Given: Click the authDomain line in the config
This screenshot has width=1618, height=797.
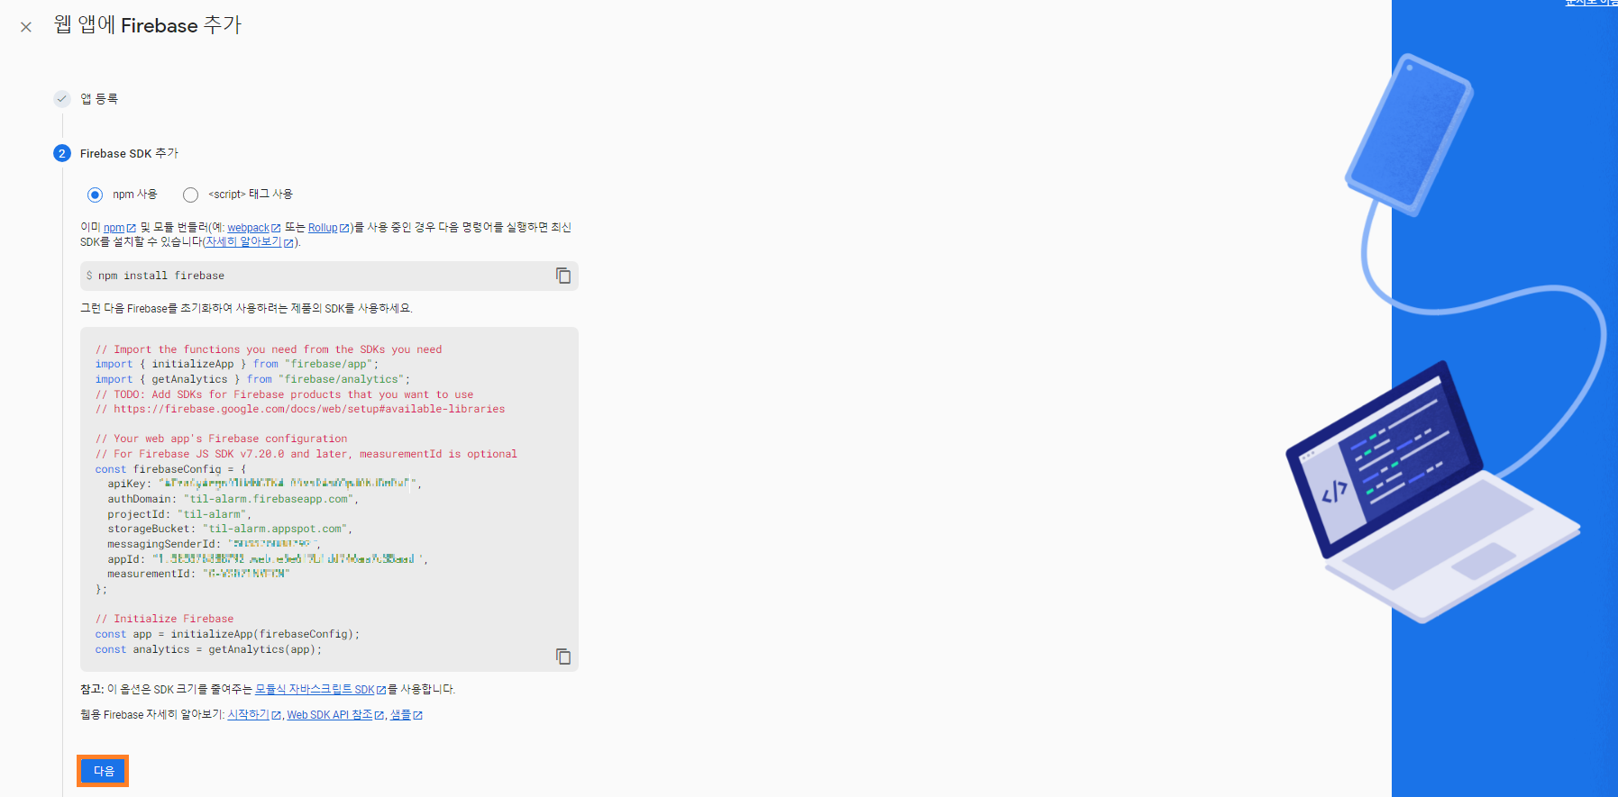Looking at the screenshot, I should pyautogui.click(x=233, y=499).
